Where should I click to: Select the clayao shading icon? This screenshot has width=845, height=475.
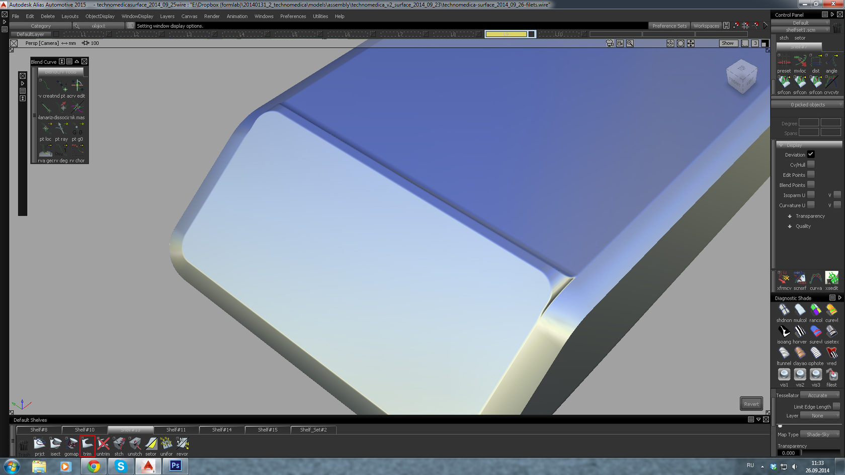[x=800, y=353]
